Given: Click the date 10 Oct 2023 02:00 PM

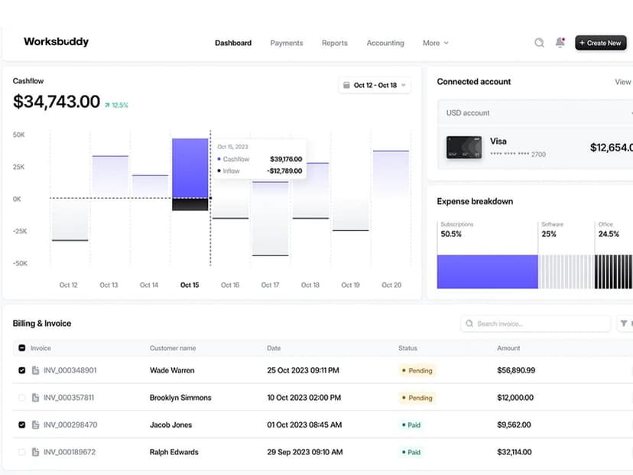Looking at the screenshot, I should (x=304, y=398).
